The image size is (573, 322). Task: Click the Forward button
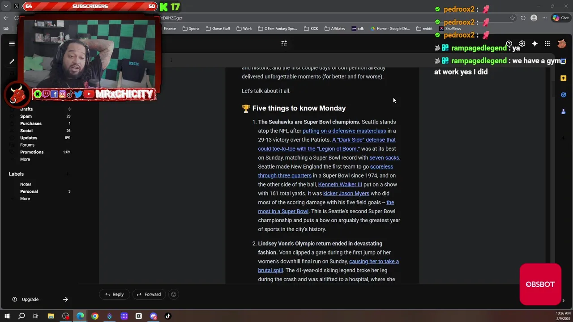tap(149, 294)
